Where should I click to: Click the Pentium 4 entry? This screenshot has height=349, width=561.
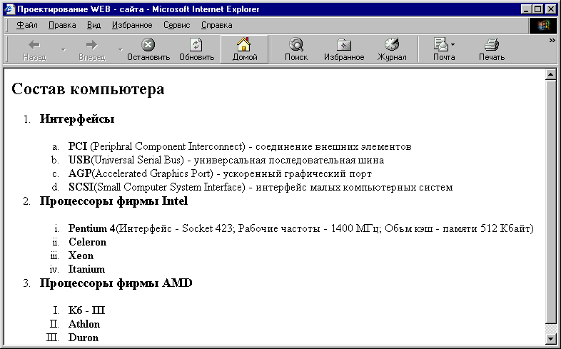click(301, 228)
